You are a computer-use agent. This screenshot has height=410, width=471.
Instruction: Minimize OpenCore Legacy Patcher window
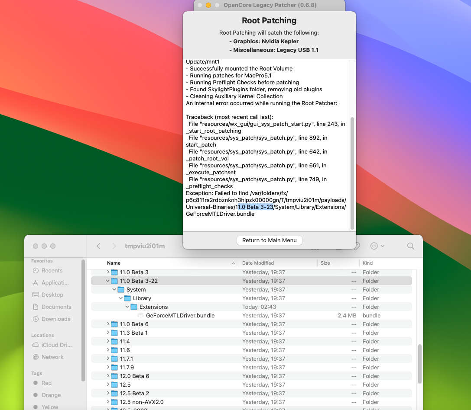(x=208, y=5)
